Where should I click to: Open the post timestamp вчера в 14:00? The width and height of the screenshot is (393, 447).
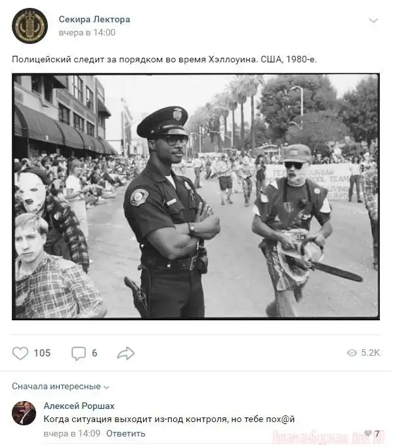click(x=87, y=33)
